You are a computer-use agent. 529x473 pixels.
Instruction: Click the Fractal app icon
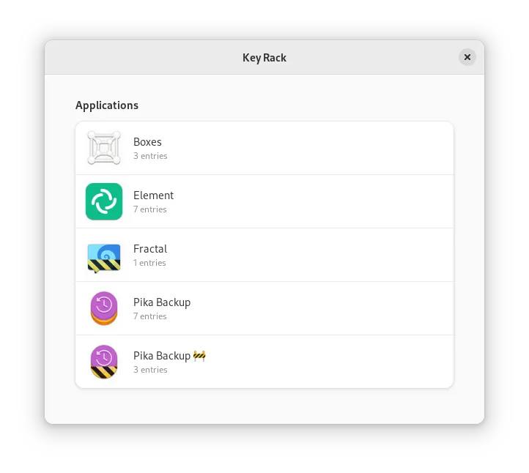pos(103,256)
